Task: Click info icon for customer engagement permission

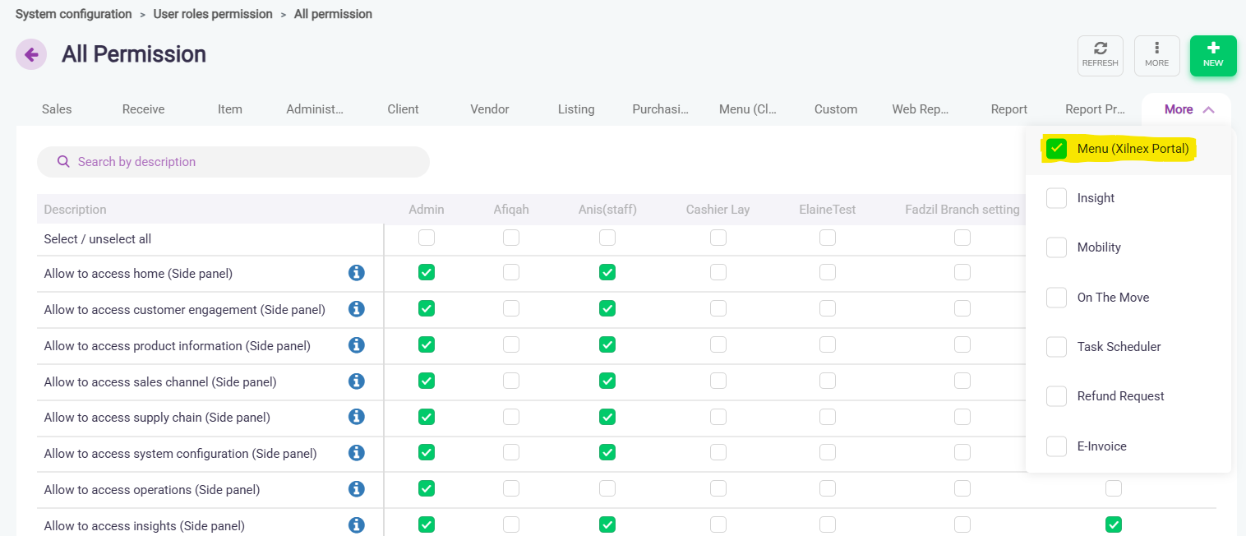Action: pos(356,309)
